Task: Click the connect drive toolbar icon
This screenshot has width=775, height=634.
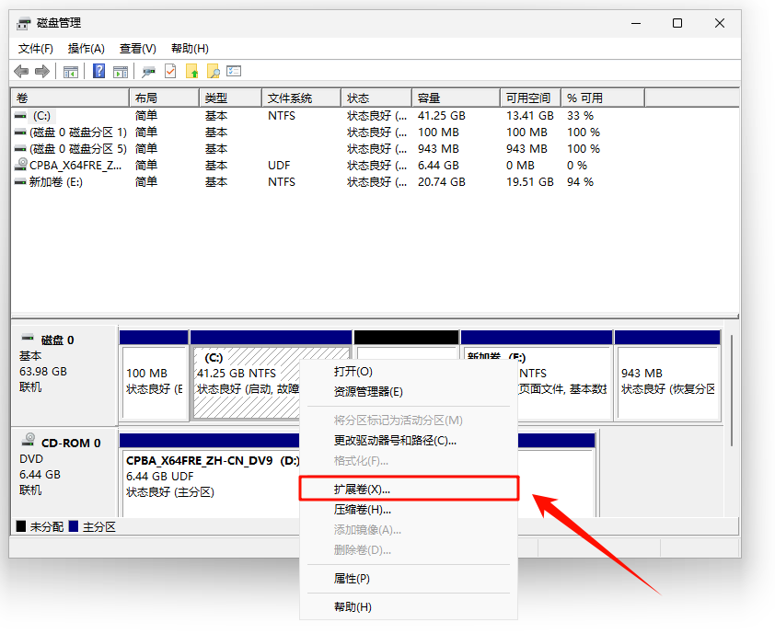Action: (x=148, y=71)
